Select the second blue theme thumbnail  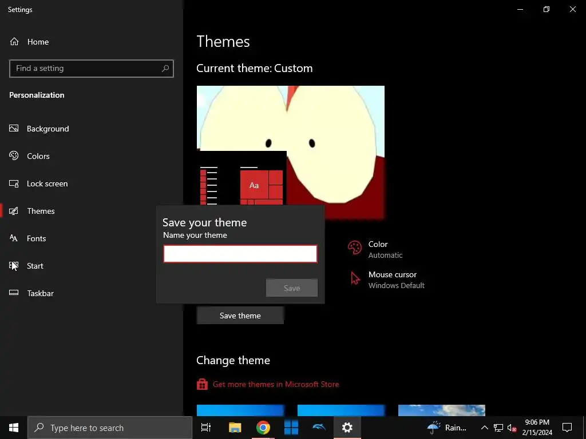click(x=341, y=410)
